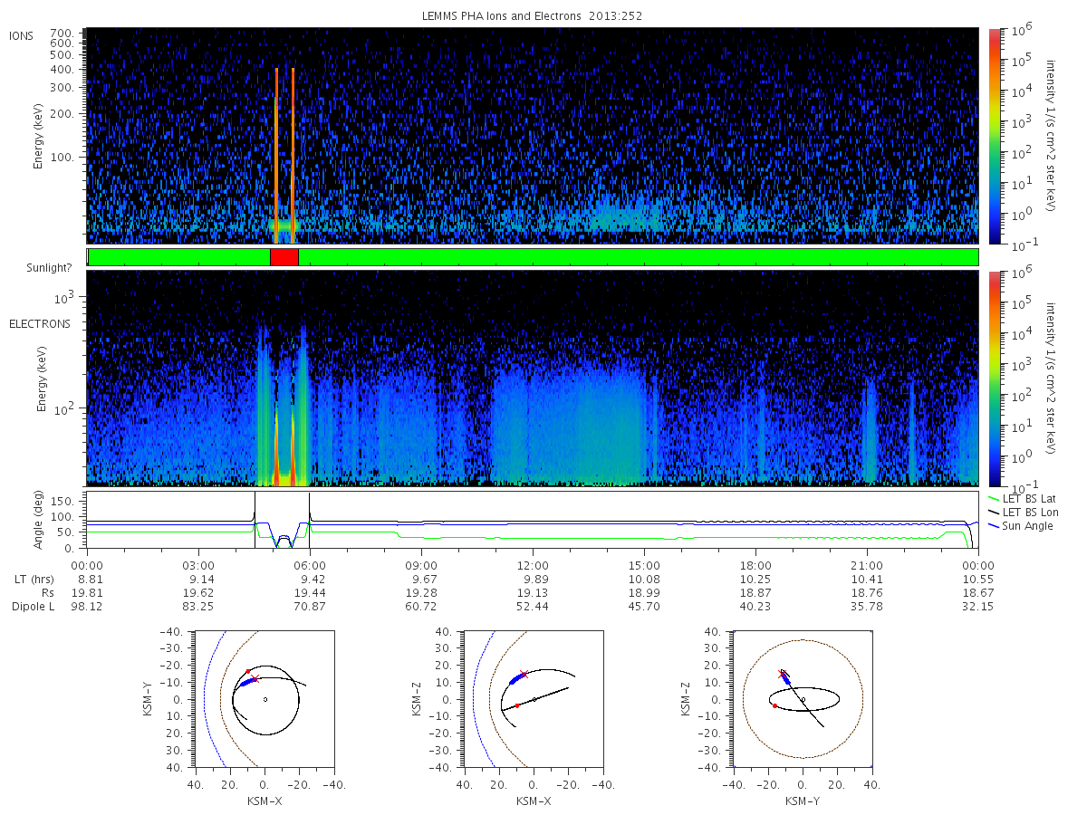Click the red segment of the Sunlight bar
This screenshot has height=815, width=1087.
(284, 257)
